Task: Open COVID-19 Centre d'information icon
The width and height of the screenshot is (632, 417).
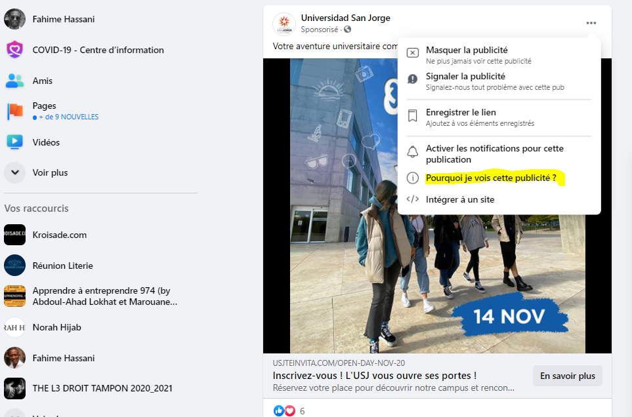Action: pos(14,50)
